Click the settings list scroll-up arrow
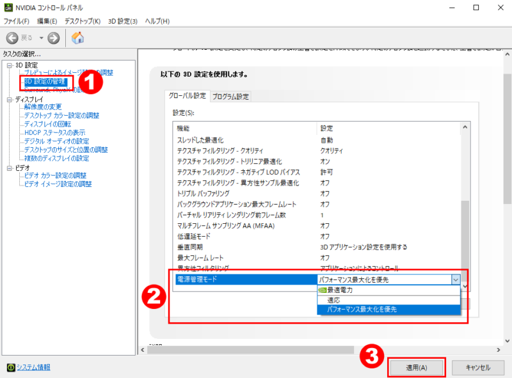 click(x=465, y=127)
